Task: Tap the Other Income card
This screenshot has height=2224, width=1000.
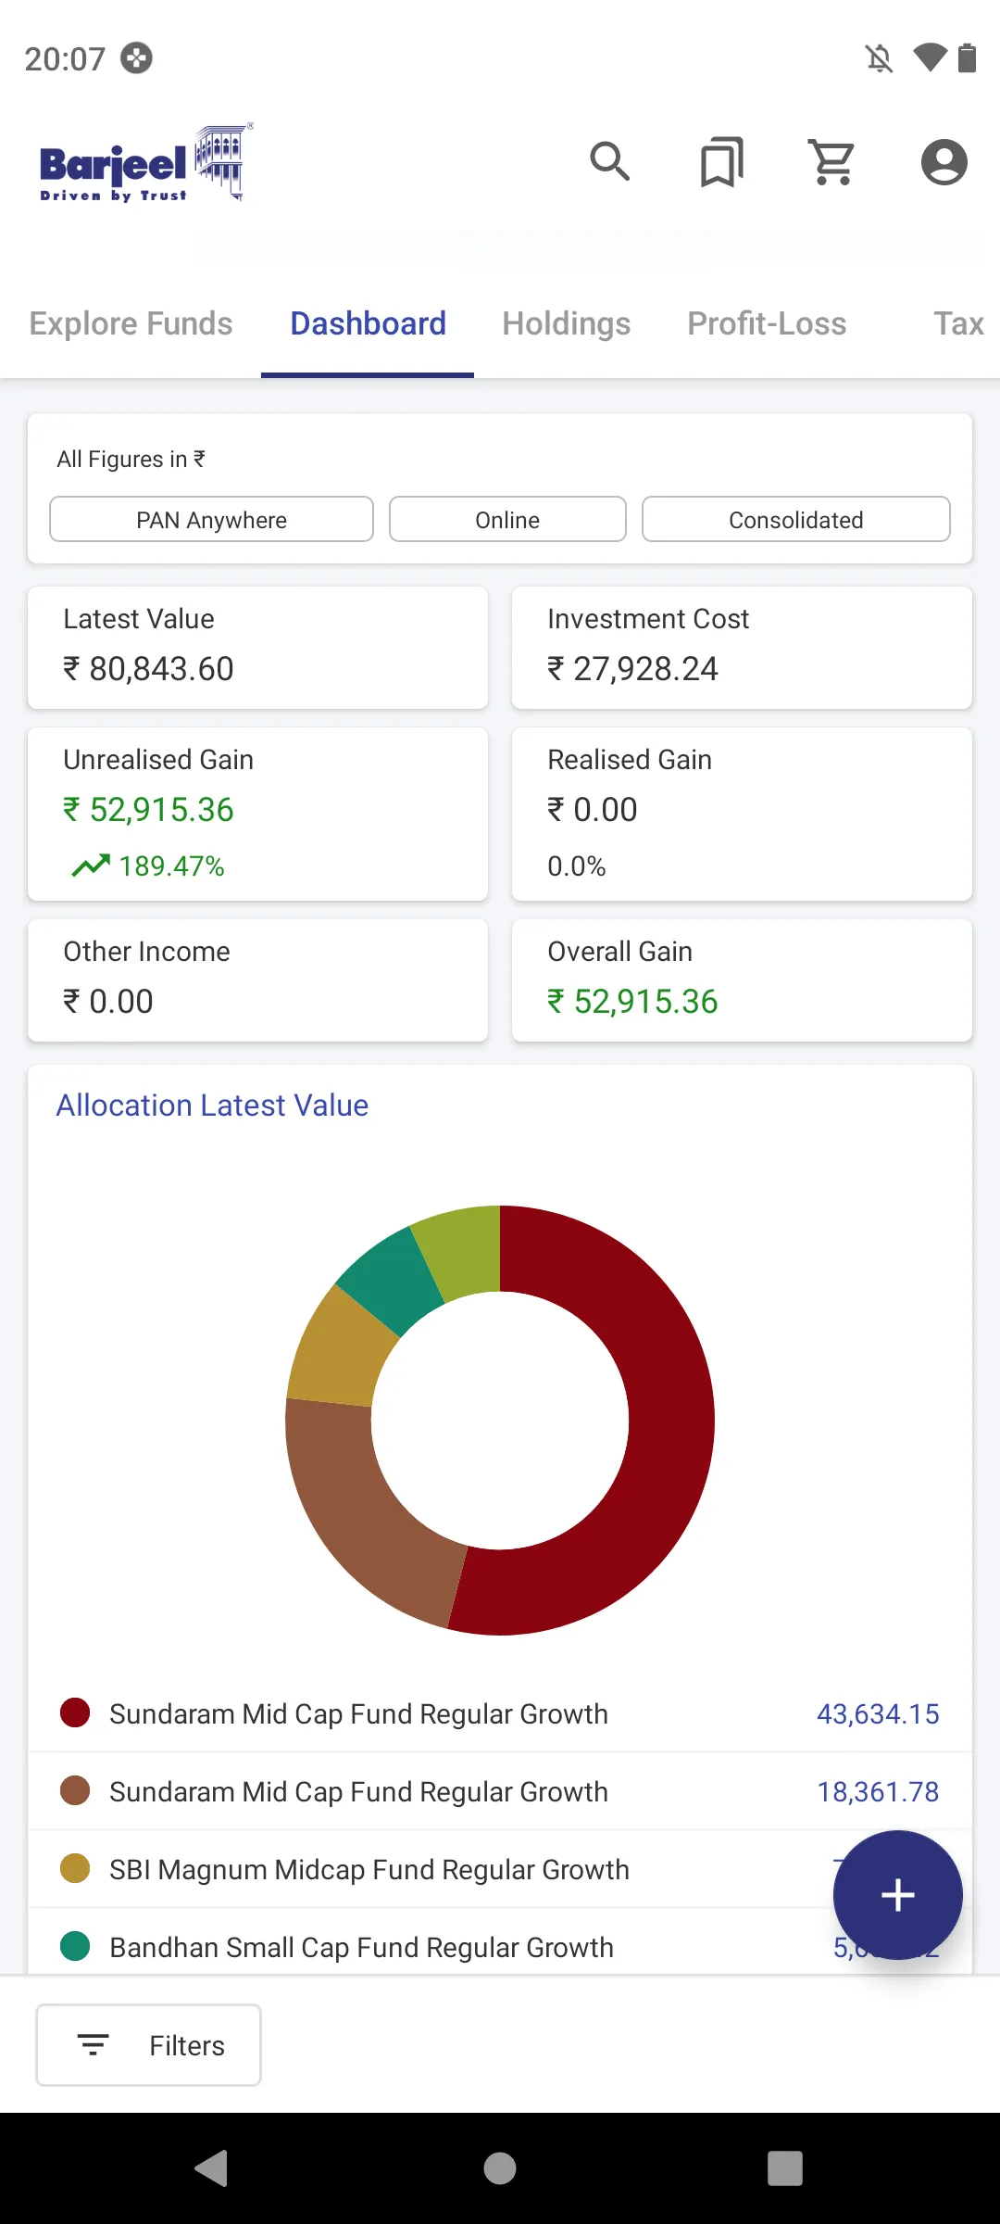Action: pyautogui.click(x=257, y=980)
